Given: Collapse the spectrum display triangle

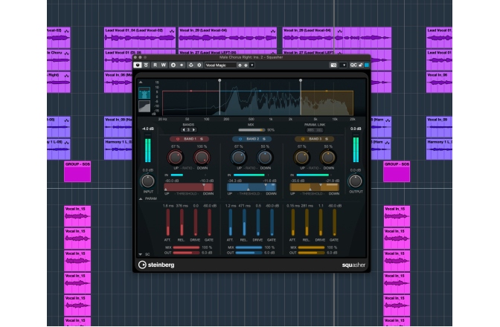Looking at the screenshot, I should [141, 82].
